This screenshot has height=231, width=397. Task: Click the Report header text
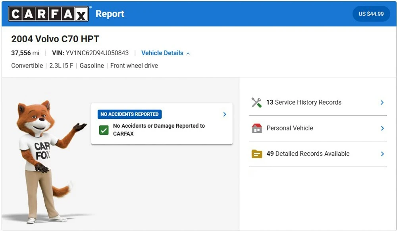click(110, 14)
